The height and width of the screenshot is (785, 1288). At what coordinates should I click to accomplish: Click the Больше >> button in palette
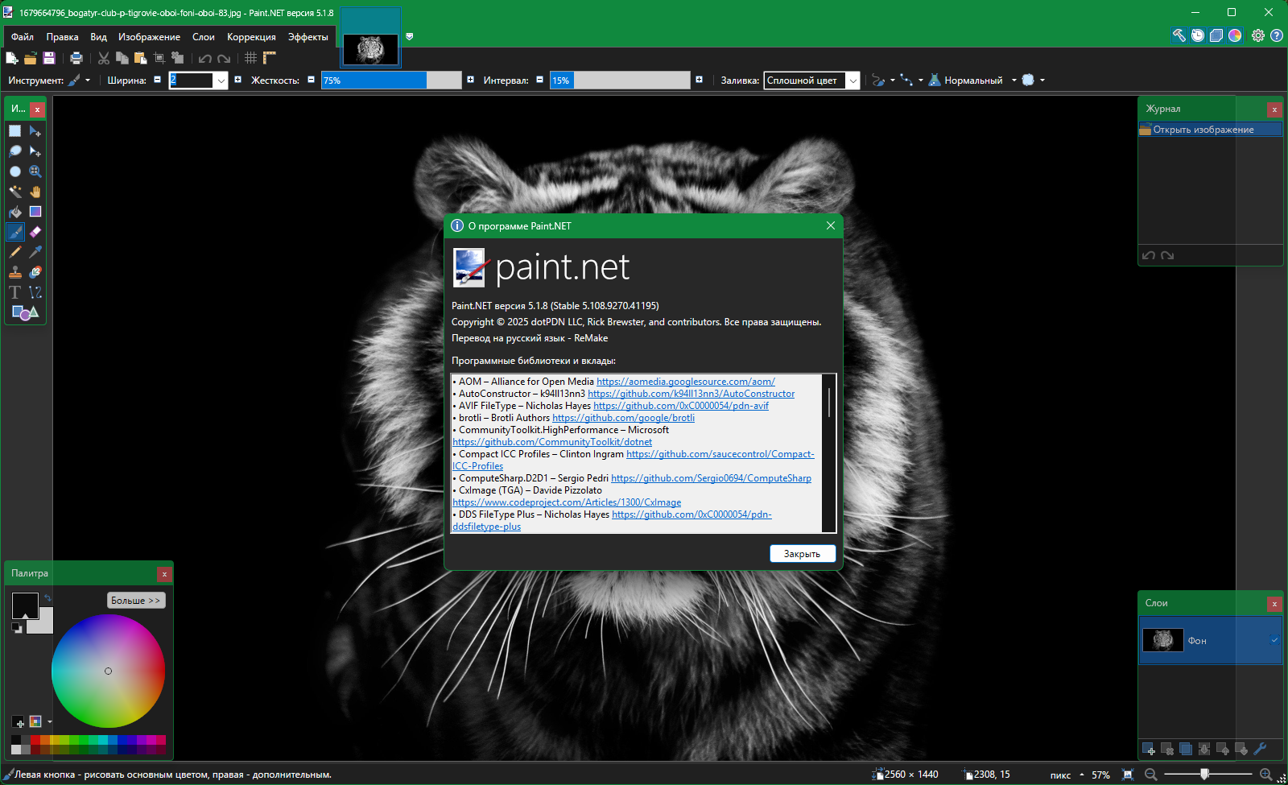click(136, 601)
